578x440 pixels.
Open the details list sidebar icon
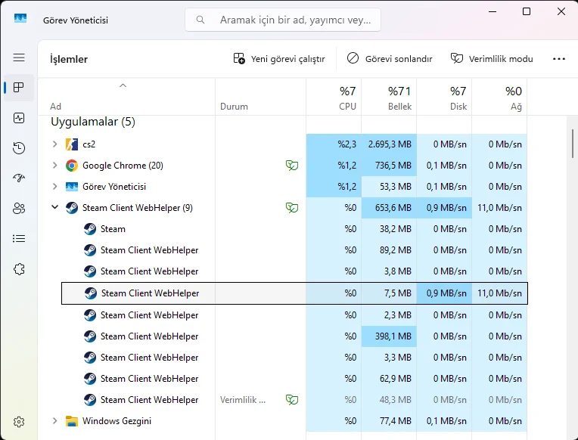[x=19, y=239]
